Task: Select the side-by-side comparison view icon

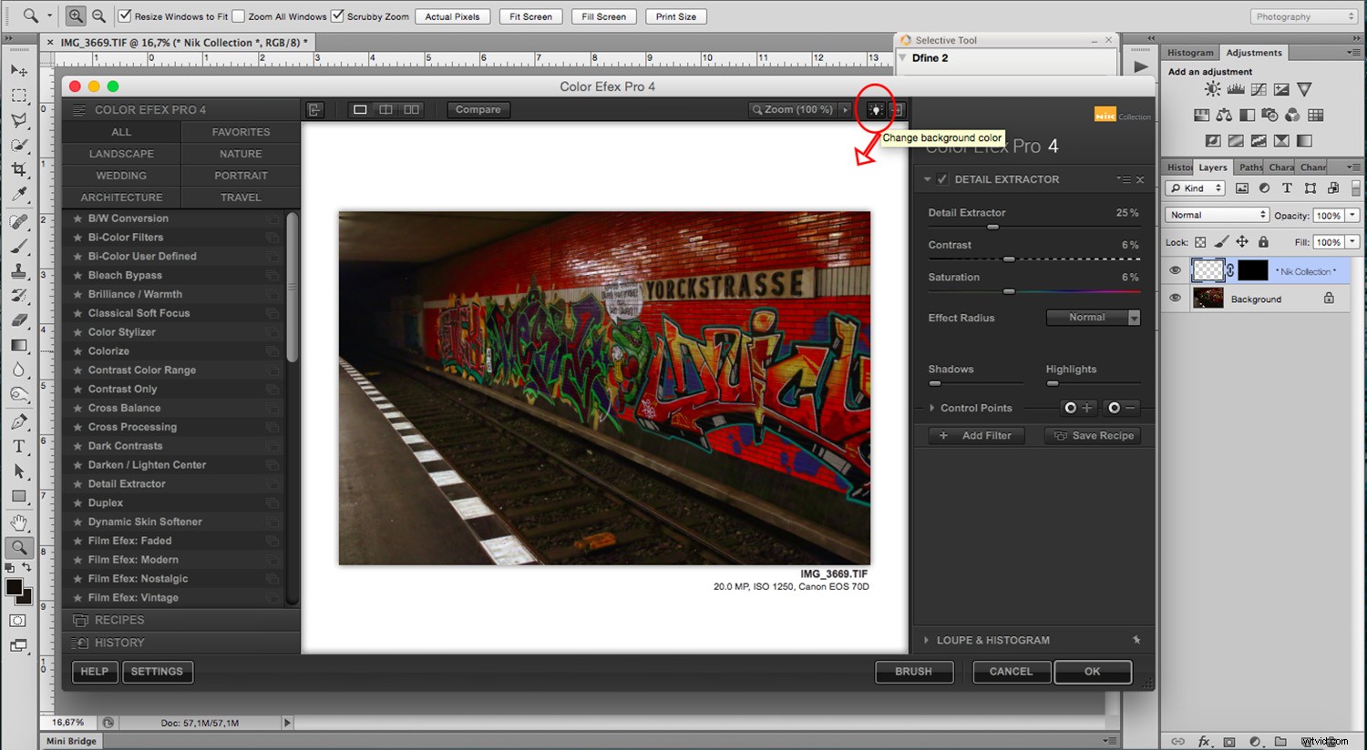Action: point(411,108)
